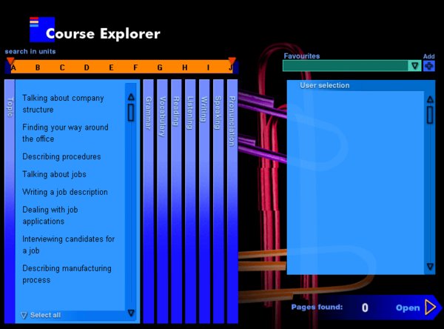The width and height of the screenshot is (444, 329).
Task: Click the Course Explorer logo icon
Action: pos(41,29)
